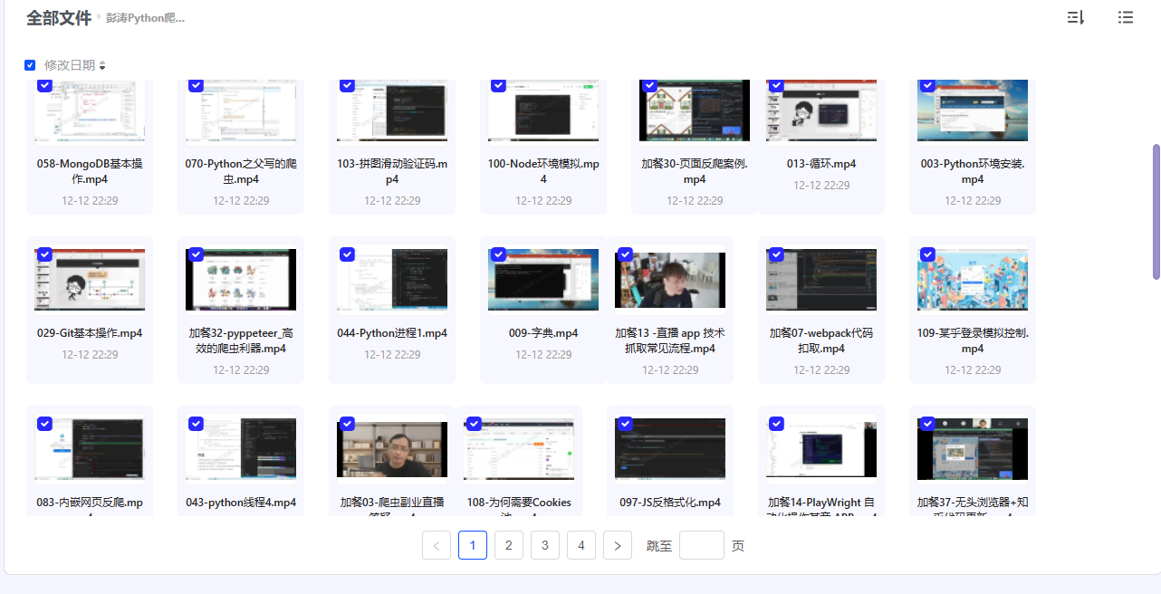Click the page number jump input field
The width and height of the screenshot is (1161, 594).
click(701, 545)
